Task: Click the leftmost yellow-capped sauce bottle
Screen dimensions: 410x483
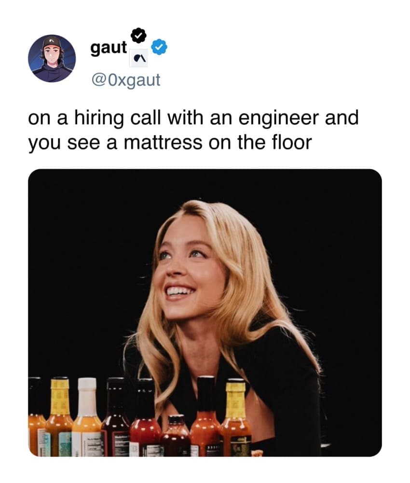Action: click(59, 416)
